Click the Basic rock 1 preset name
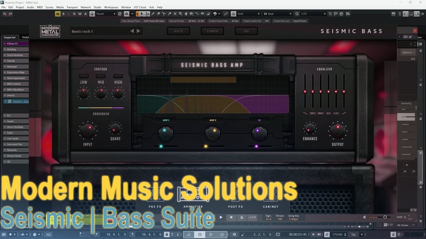The width and height of the screenshot is (426, 239). click(82, 32)
